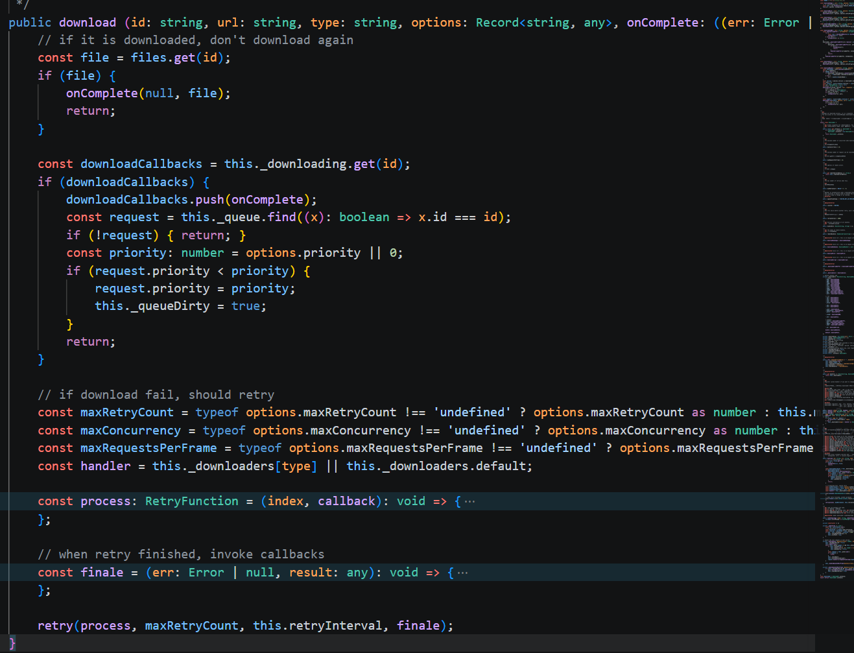Click finale in its const declaration
This screenshot has width=854, height=653.
[x=102, y=573]
